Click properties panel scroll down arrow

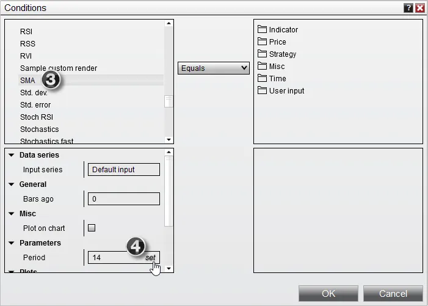(x=169, y=269)
